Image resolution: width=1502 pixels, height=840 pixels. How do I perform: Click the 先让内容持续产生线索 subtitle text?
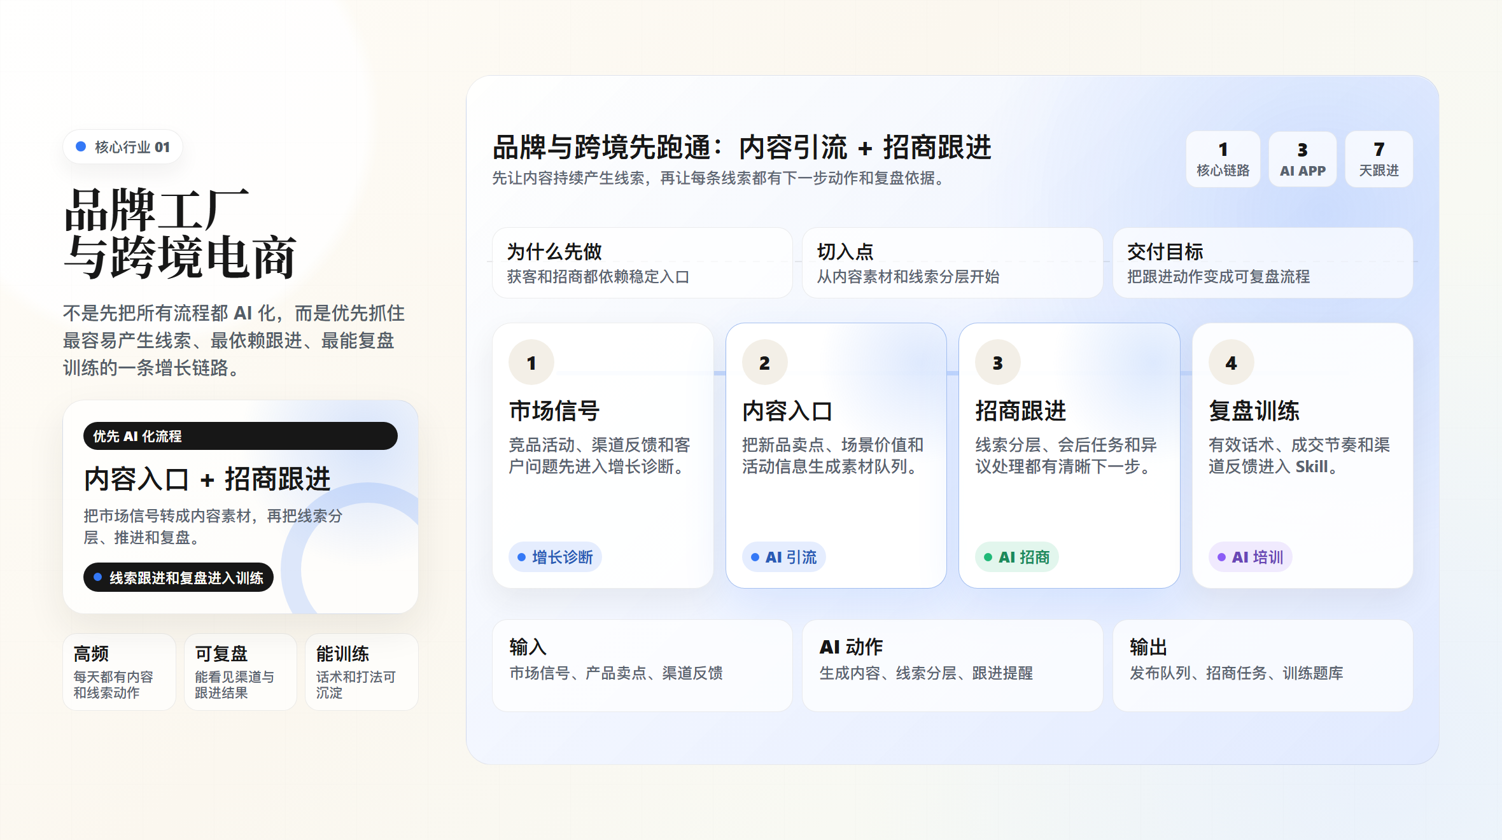click(x=720, y=178)
